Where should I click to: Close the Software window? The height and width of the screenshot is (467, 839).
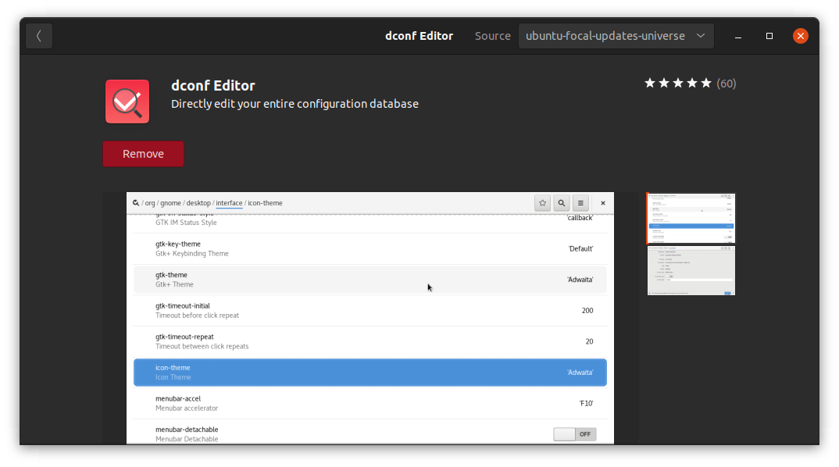point(801,36)
